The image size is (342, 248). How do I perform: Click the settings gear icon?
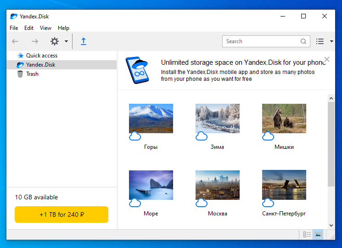click(x=55, y=41)
